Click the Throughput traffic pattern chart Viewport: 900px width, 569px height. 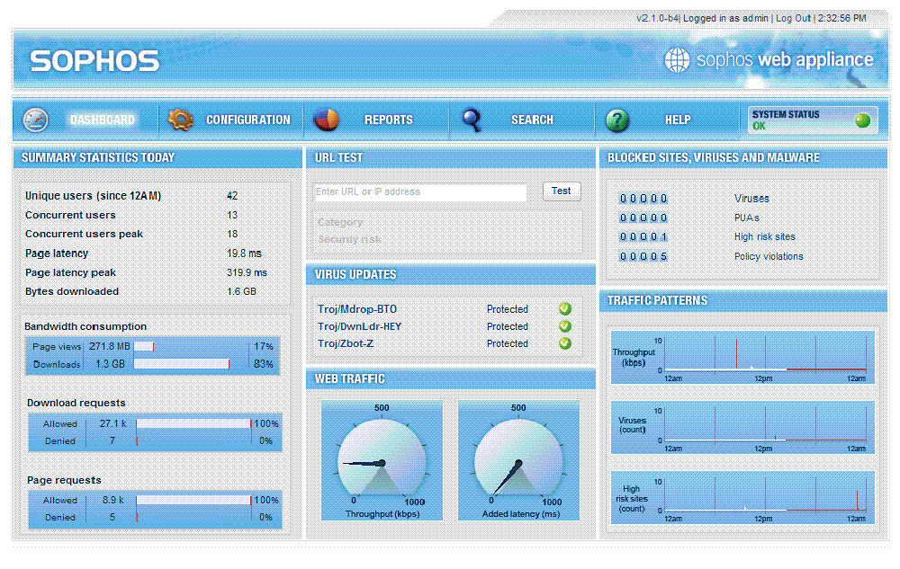pos(742,357)
